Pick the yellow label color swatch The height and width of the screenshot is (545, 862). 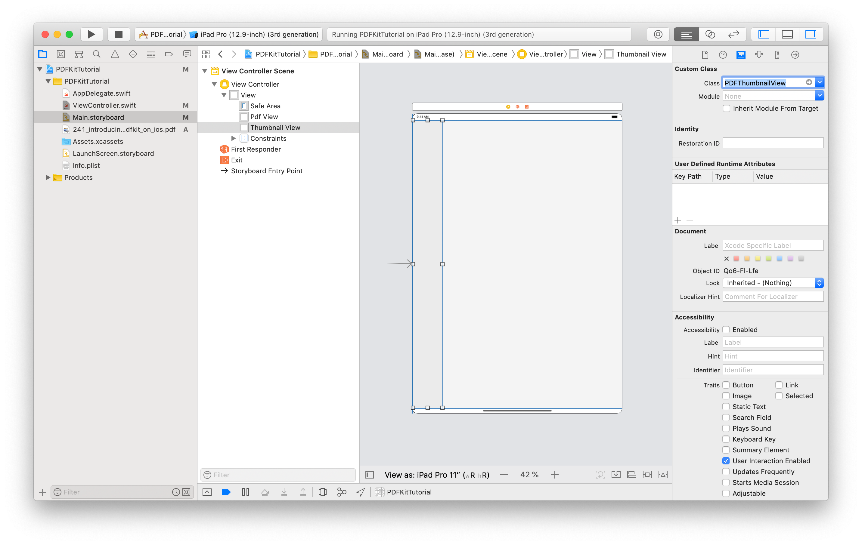pyautogui.click(x=758, y=258)
